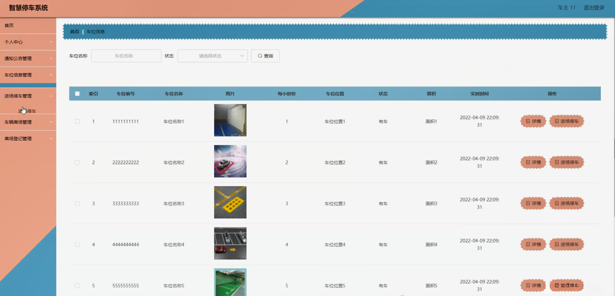Click 进场停车 button in row 车位名称2
The width and height of the screenshot is (615, 296).
(x=566, y=162)
